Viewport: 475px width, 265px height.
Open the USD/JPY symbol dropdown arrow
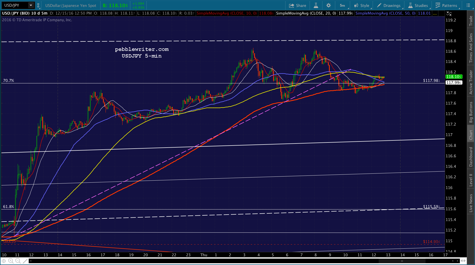[31, 5]
